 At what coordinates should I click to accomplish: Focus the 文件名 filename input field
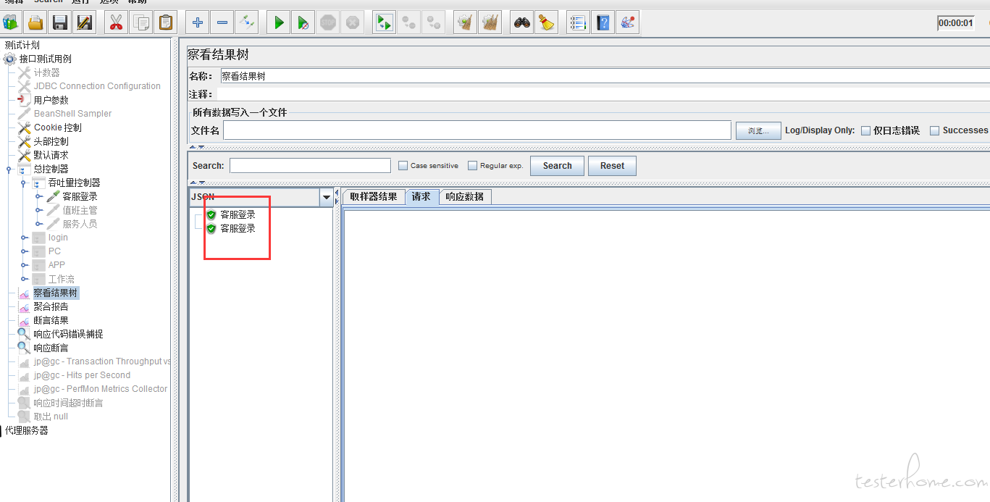(477, 130)
